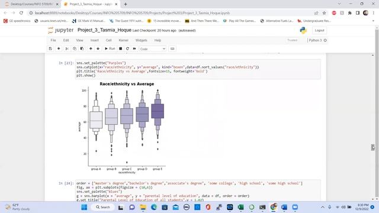Open the cell type Code dropdown
Viewport: 379px width, 213px height.
[153, 49]
